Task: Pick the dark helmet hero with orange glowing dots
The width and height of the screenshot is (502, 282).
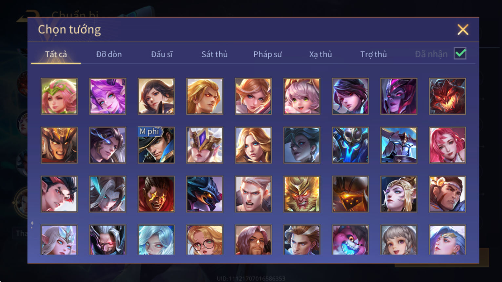Action: coord(350,194)
